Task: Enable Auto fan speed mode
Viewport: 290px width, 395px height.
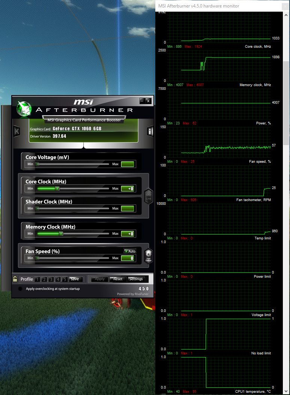Action: tap(130, 251)
